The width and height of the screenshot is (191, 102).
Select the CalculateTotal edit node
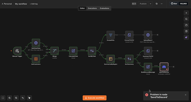coord(73,51)
